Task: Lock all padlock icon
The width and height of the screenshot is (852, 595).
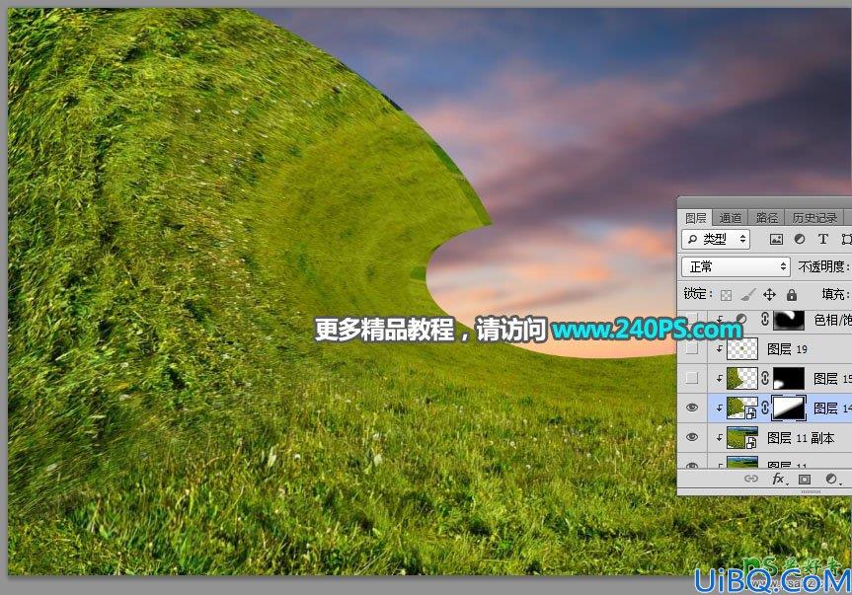Action: click(792, 295)
